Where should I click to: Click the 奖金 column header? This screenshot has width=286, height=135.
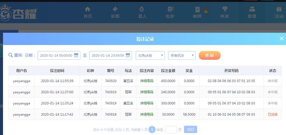(189, 71)
